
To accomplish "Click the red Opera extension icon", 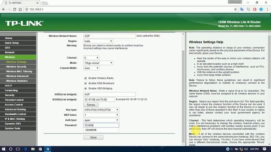I will [x=254, y=9].
